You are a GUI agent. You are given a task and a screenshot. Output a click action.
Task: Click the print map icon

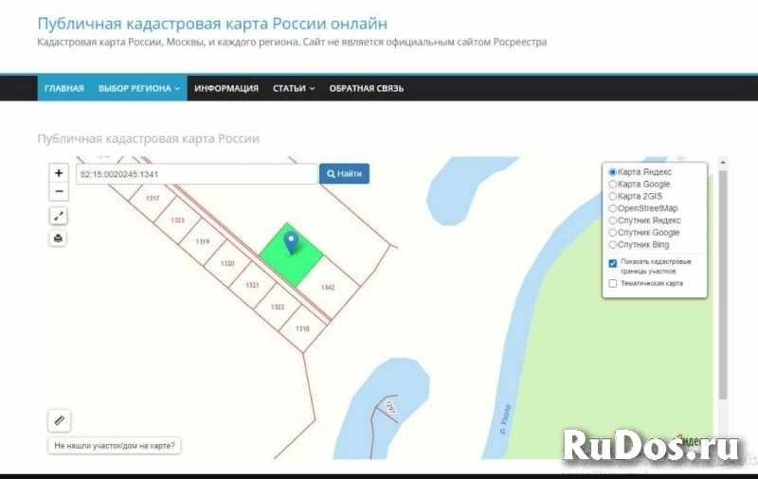59,238
